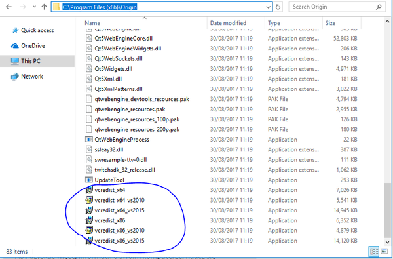The height and width of the screenshot is (259, 393).
Task: Click the scroll up arrow of the file list
Action: coord(388,22)
